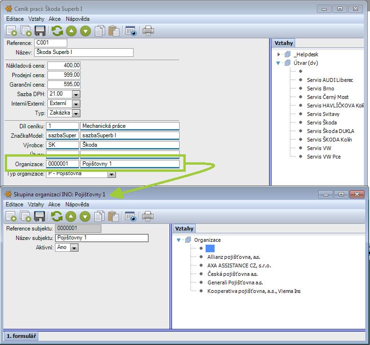Open Editace menu in Skupina organizací window
Screen dimensions: 370x345
pos(14,204)
